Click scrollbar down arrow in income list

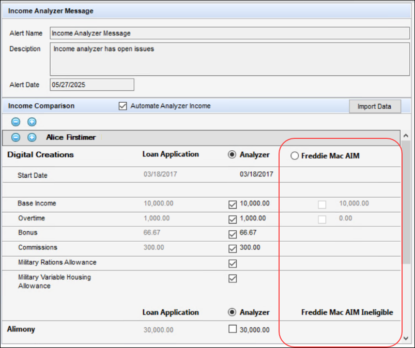pos(407,338)
